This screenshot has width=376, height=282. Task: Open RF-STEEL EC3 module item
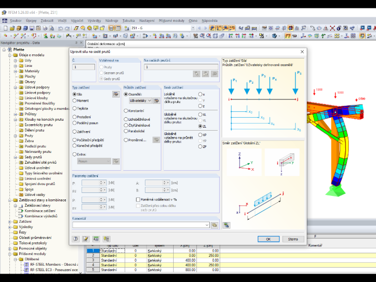[x=54, y=270]
